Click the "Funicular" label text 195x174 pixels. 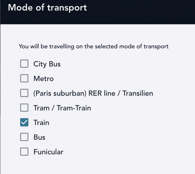point(48,152)
